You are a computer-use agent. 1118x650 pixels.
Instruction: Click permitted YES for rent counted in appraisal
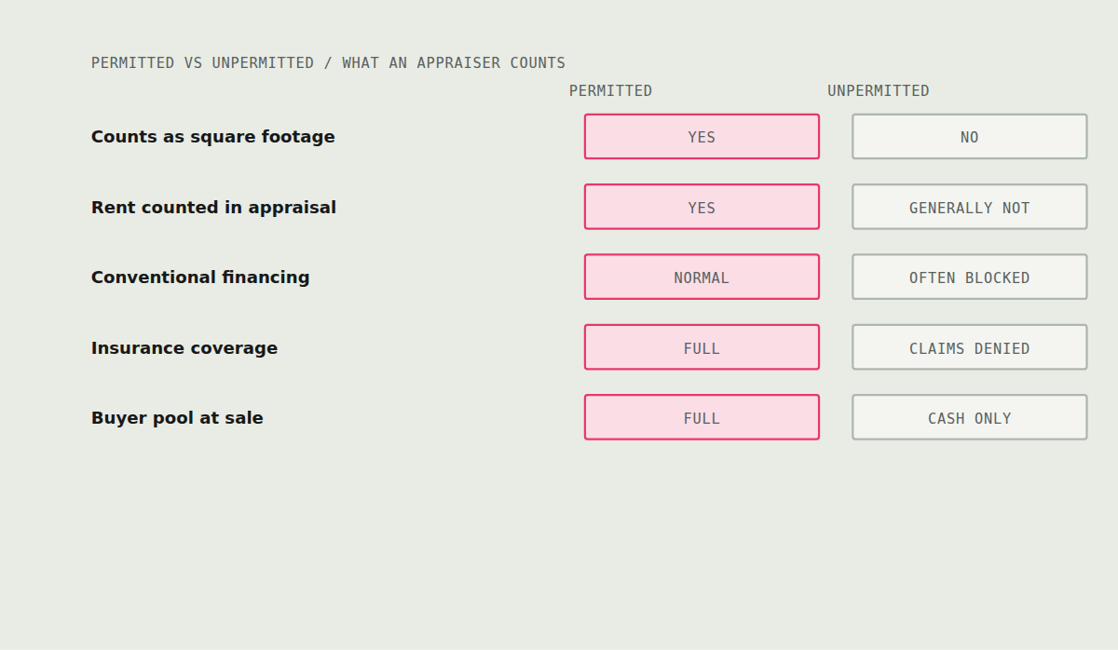[x=702, y=207]
